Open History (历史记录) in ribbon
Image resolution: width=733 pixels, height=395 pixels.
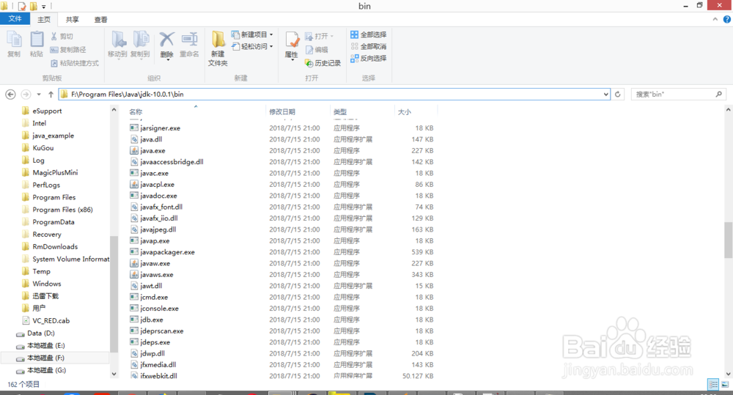click(x=323, y=63)
